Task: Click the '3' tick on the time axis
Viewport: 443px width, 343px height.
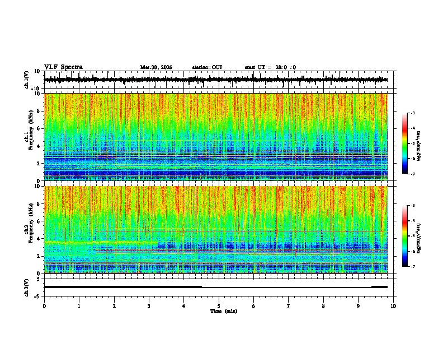Action: (149, 306)
